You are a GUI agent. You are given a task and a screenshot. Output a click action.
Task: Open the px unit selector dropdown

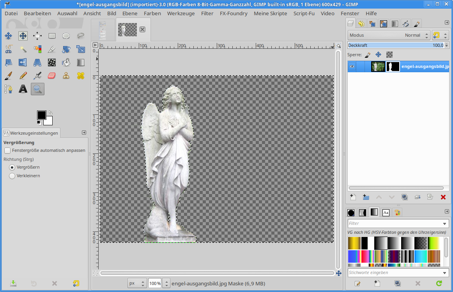click(138, 283)
